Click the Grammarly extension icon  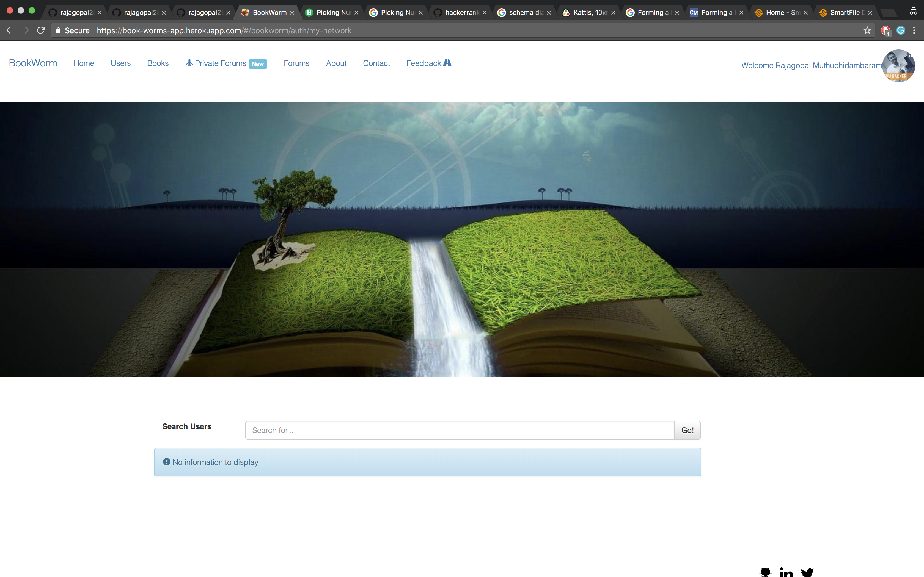click(x=901, y=30)
